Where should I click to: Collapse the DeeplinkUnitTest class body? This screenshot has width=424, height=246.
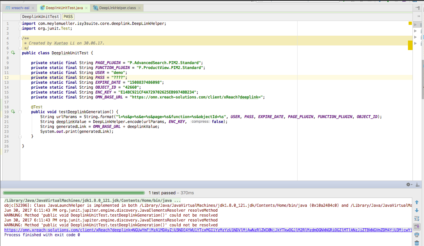click(20, 53)
